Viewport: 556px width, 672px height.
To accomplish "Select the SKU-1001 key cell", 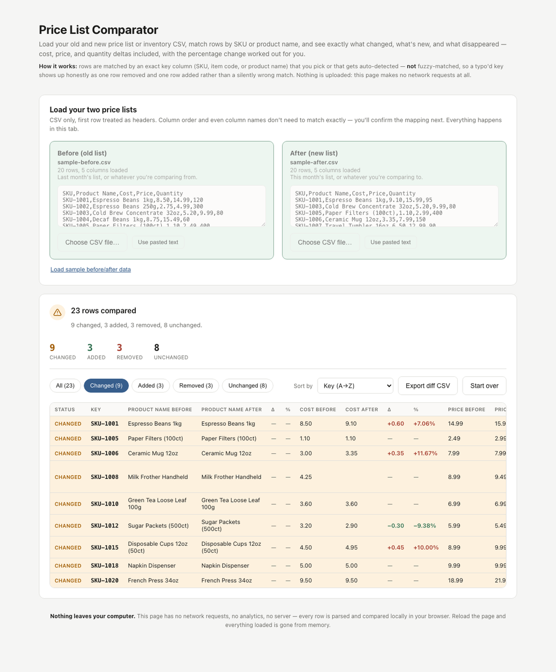I will [104, 424].
